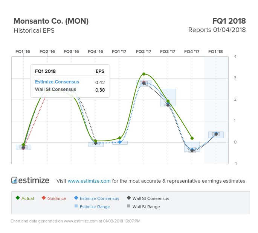Viewport: 258px width, 233px height.
Task: Select the red Guidance legend diamond
Action: click(x=44, y=198)
